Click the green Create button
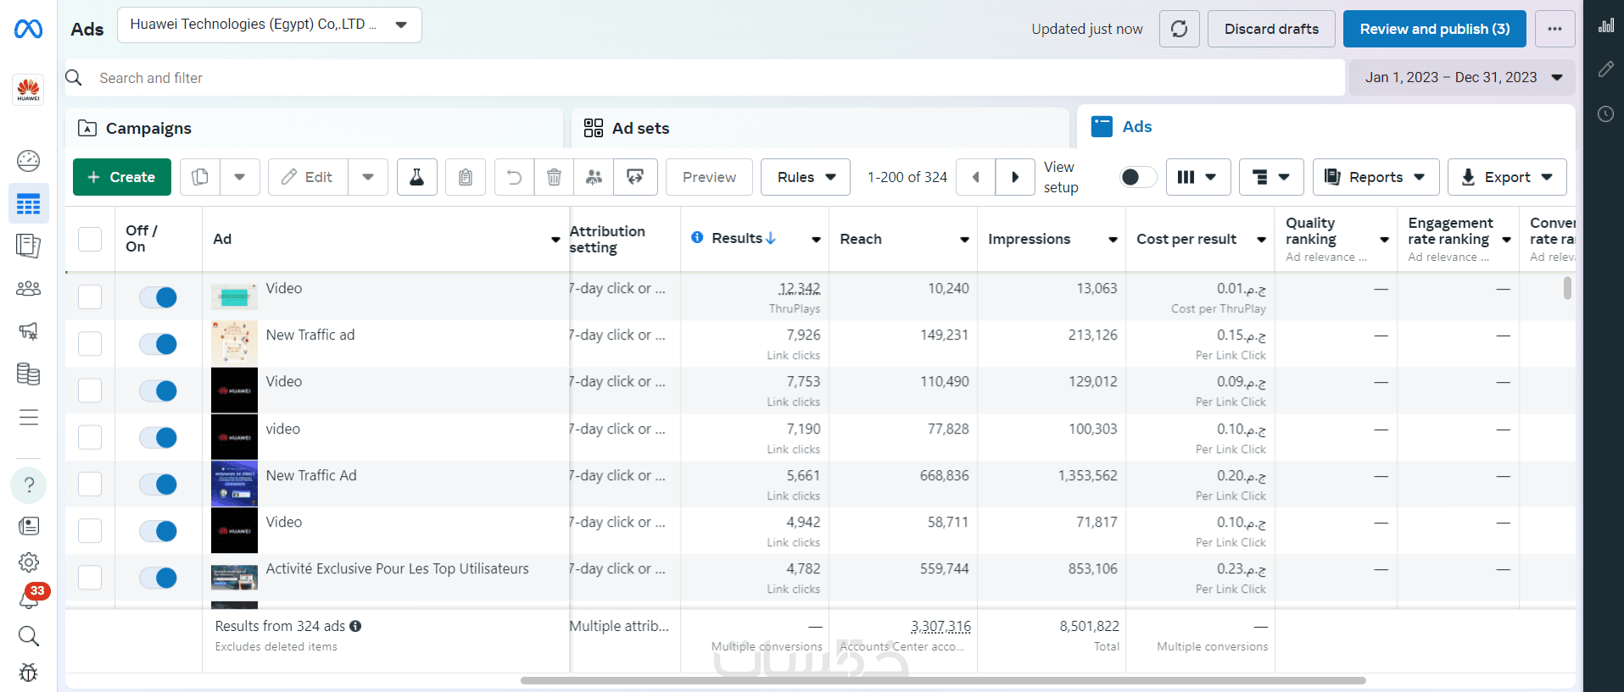Viewport: 1624px width, 692px height. coord(122,177)
